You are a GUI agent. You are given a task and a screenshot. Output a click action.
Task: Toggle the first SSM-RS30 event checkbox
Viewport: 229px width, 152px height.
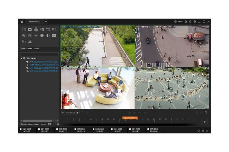point(21,129)
